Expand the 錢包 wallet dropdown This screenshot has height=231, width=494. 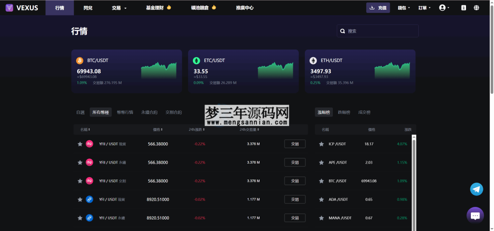click(404, 8)
